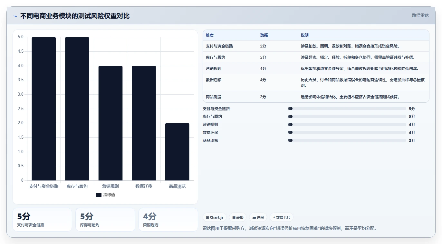Viewport: 442px width, 244px height.
Task: Click the Chart.js tag chip
Action: [215, 217]
